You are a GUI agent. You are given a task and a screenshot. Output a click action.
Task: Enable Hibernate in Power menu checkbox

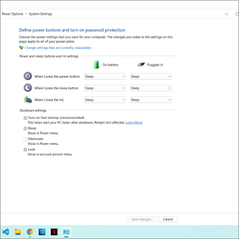(25, 139)
